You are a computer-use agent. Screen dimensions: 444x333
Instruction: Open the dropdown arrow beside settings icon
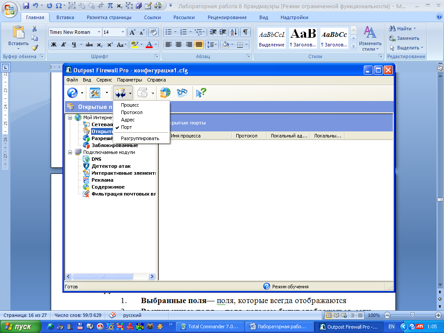pyautogui.click(x=107, y=93)
